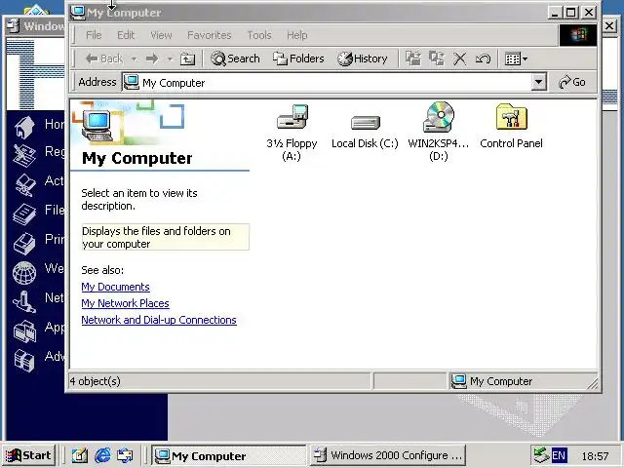The height and width of the screenshot is (468, 624).
Task: Open the 3½ Floppy (A:) drive icon
Action: pyautogui.click(x=292, y=117)
